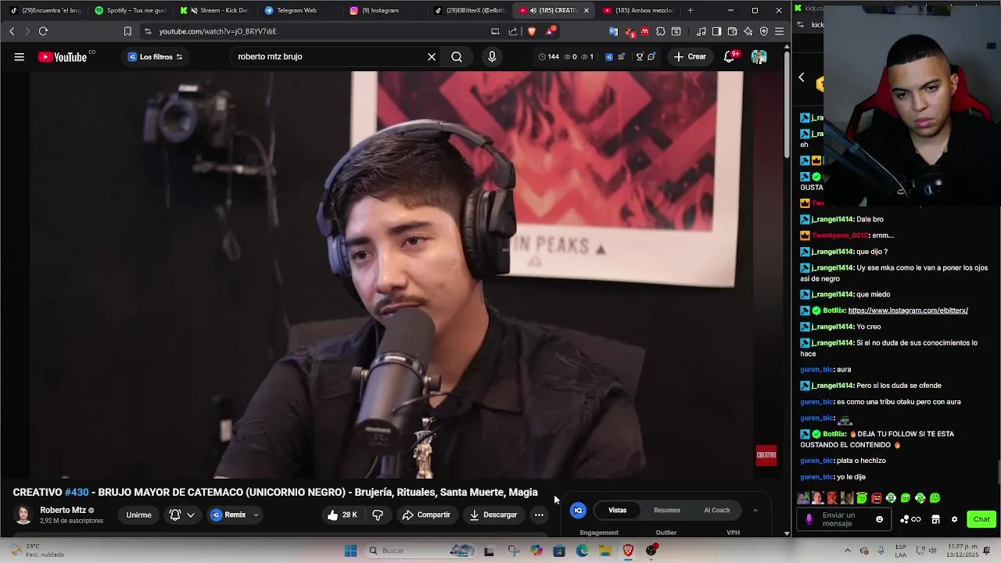Open the #430 hashtag in video title
1001x563 pixels.
pyautogui.click(x=76, y=492)
